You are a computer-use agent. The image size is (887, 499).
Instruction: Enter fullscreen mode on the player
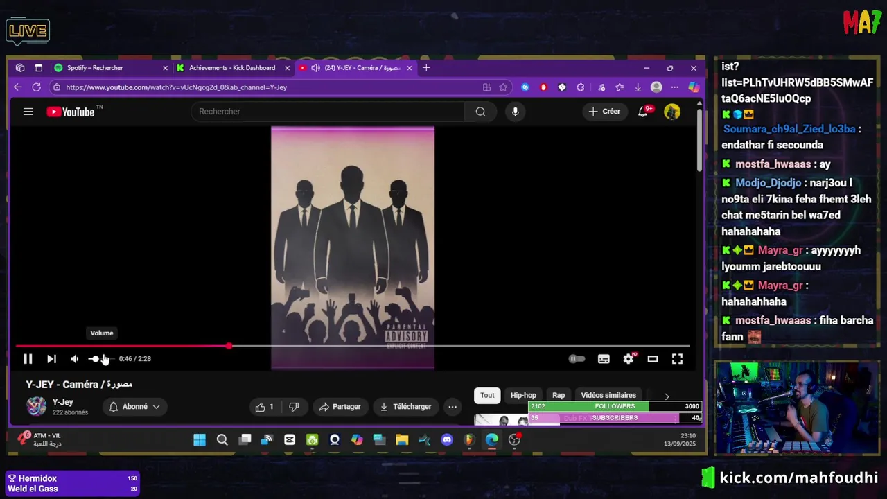pyautogui.click(x=677, y=359)
